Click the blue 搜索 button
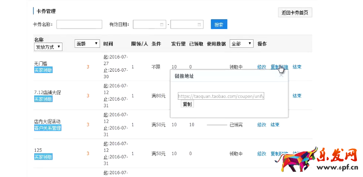Screen dimensions: 363x177 pyautogui.click(x=219, y=24)
